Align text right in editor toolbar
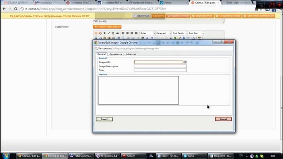This screenshot has width=283, height=159. click(x=132, y=33)
